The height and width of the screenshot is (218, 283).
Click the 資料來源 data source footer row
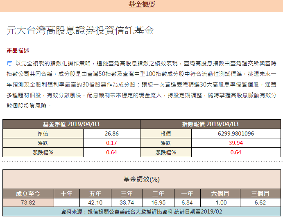pos(142,211)
